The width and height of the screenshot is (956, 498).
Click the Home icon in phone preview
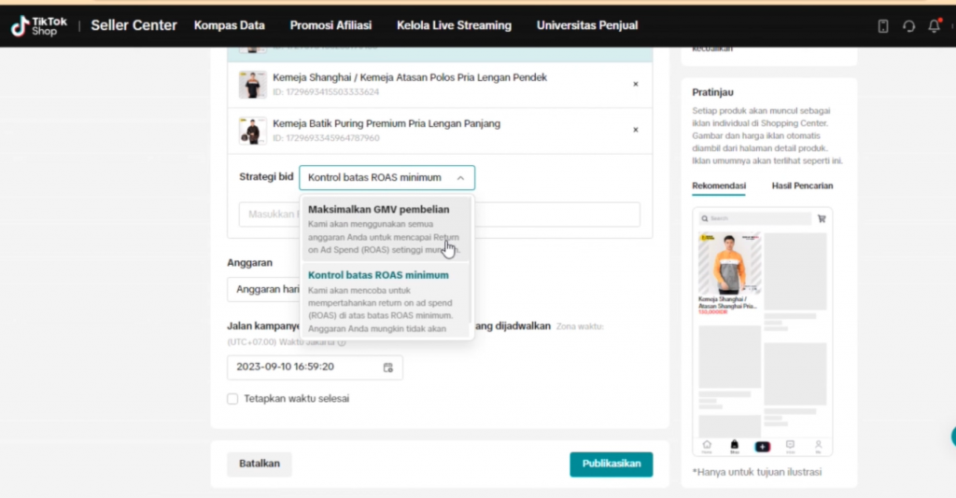(x=707, y=446)
